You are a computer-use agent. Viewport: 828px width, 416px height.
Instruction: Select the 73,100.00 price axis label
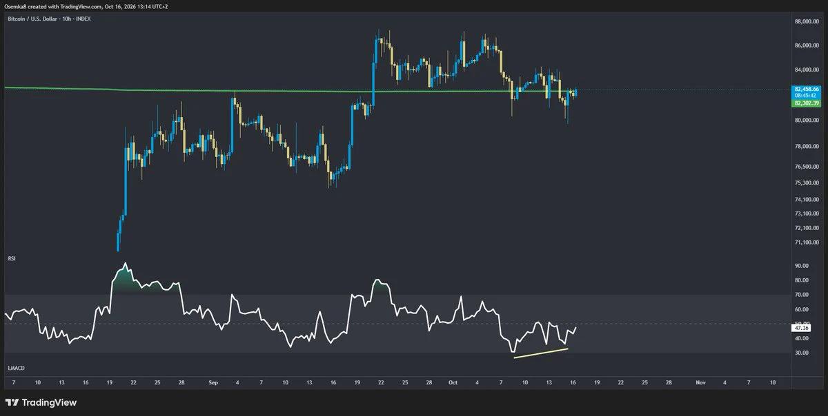806,214
